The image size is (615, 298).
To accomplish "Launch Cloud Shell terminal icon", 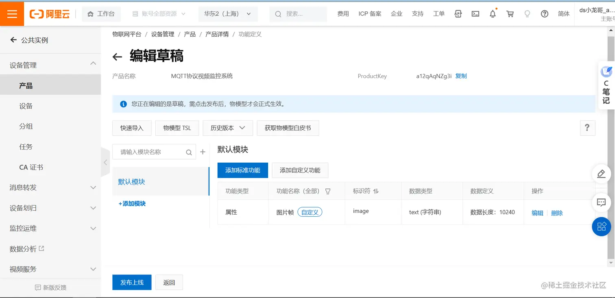I will 475,14.
